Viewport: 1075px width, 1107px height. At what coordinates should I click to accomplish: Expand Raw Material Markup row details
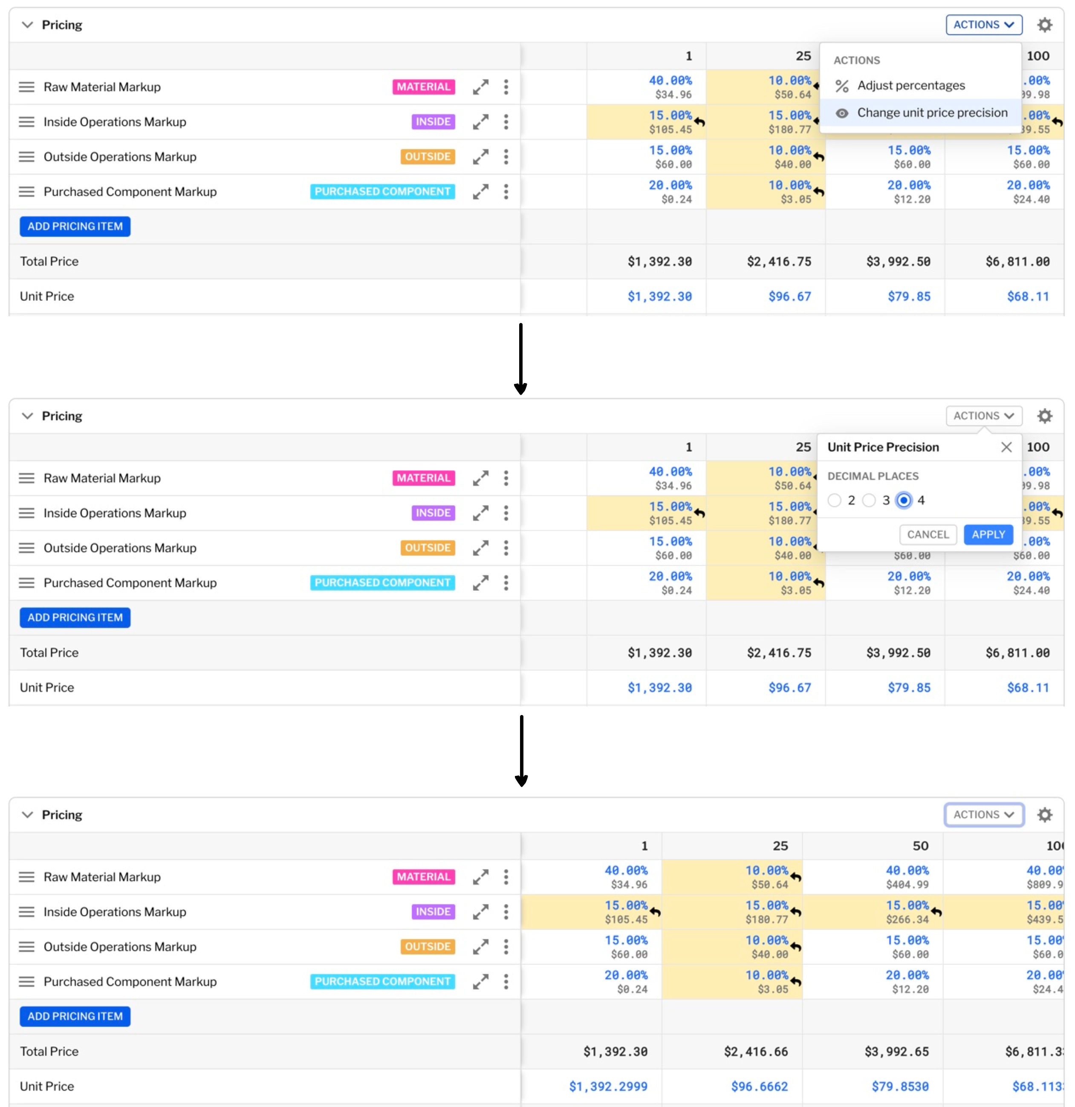pyautogui.click(x=481, y=87)
